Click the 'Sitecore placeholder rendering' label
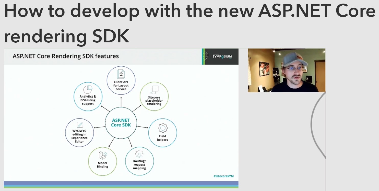379x191 pixels. click(154, 101)
